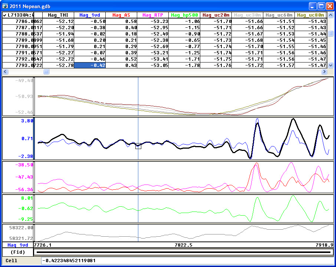This screenshot has height=267, width=336.
Task: Select the Mag_AS column header
Action: pos(121,15)
